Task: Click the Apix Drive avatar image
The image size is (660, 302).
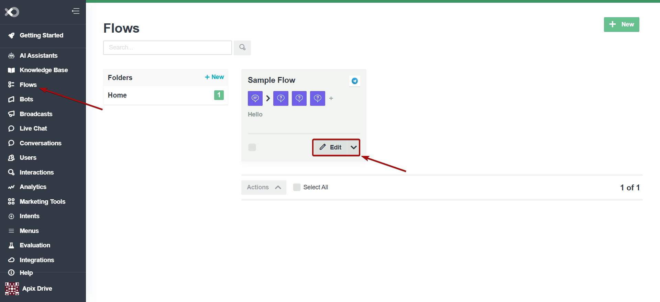Action: pyautogui.click(x=12, y=289)
